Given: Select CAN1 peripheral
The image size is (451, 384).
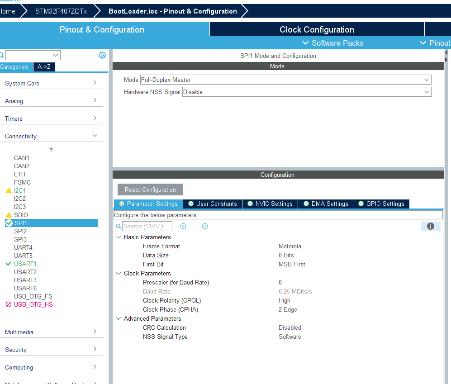Looking at the screenshot, I should pos(22,158).
